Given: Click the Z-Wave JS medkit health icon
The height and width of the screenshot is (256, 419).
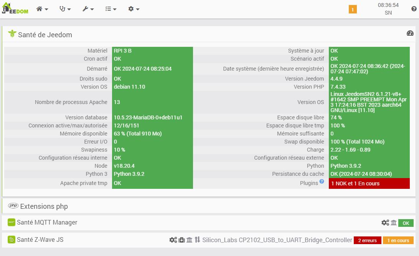Looking at the screenshot, I should pyautogui.click(x=182, y=240).
